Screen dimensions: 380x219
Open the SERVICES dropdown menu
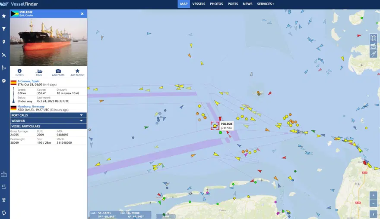[x=266, y=4]
